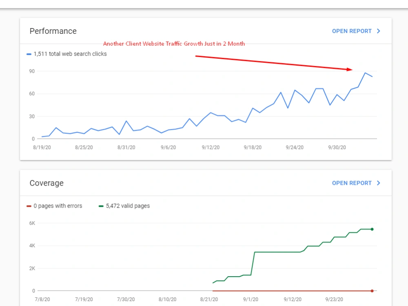
Task: Click the 7/30/20 date on Coverage axis
Action: pos(126,299)
